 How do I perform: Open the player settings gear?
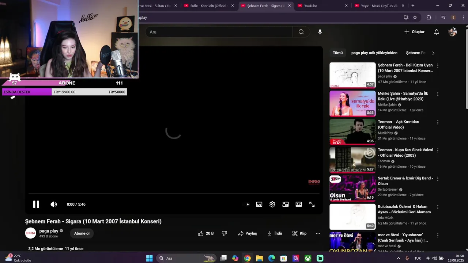pos(272,204)
